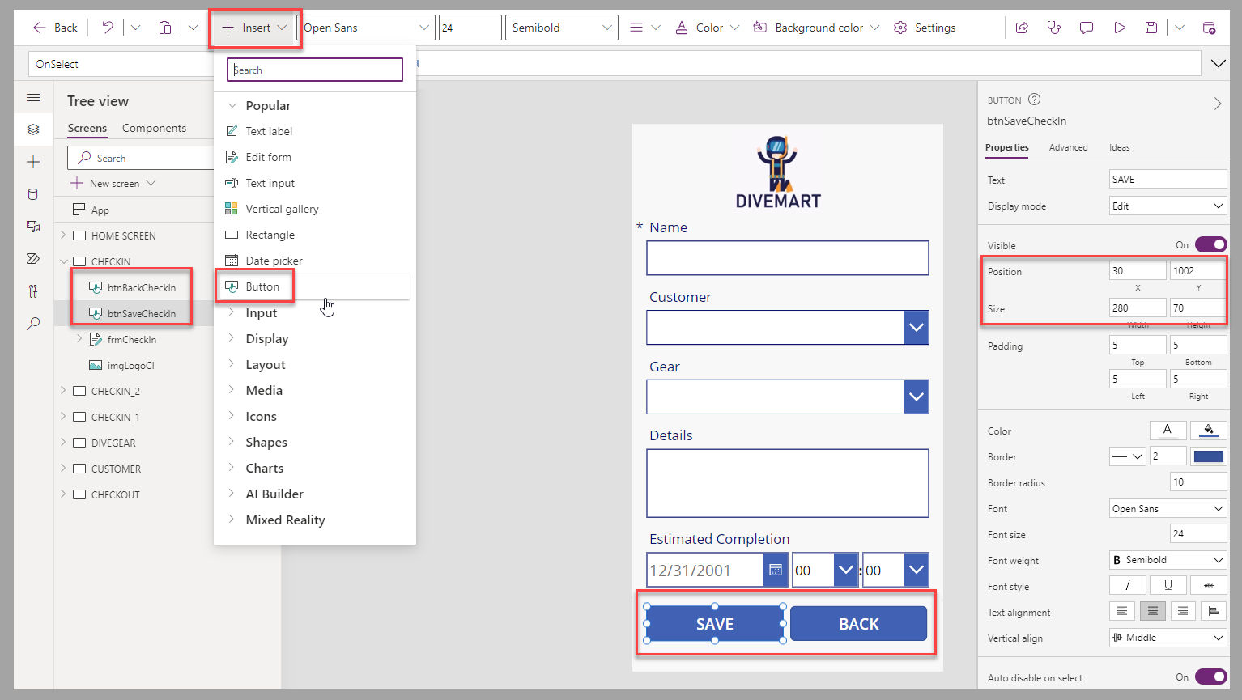Open the Power Automate flows panel
Screen dimensions: 1242x700
33,258
